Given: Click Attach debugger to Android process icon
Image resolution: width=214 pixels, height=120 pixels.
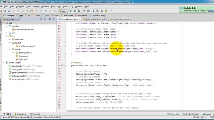Looking at the screenshot, I should point(79,11).
